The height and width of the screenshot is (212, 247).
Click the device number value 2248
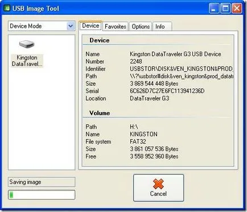[136, 61]
